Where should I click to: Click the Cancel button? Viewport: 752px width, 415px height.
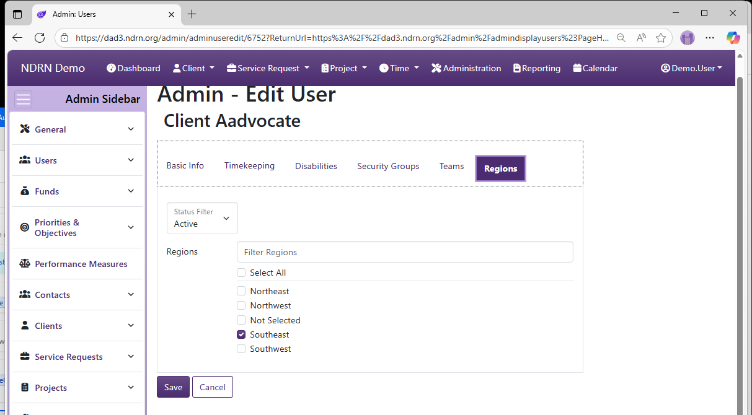coord(213,387)
